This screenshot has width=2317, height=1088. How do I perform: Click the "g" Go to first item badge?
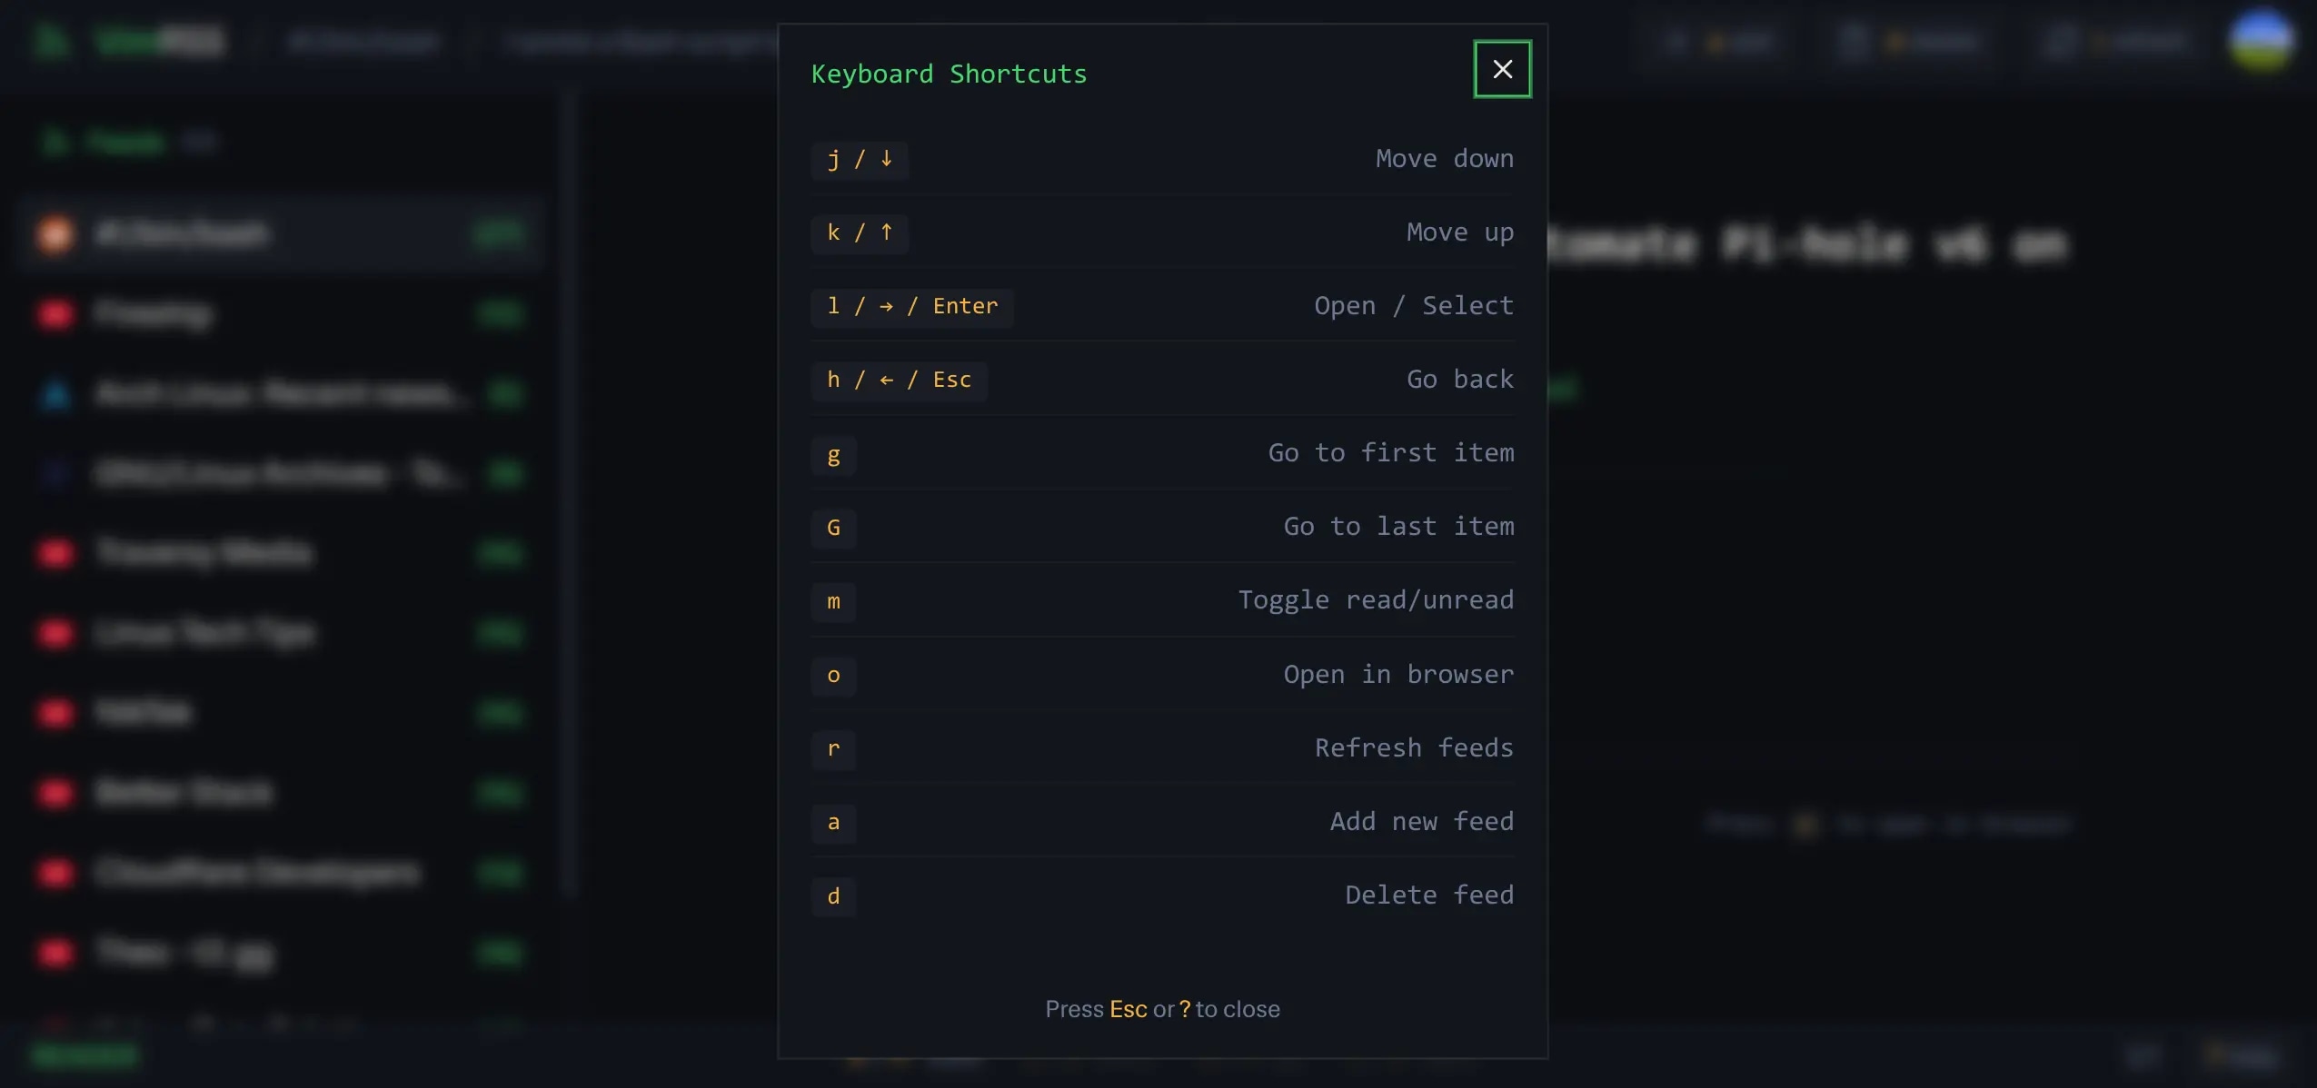click(833, 454)
